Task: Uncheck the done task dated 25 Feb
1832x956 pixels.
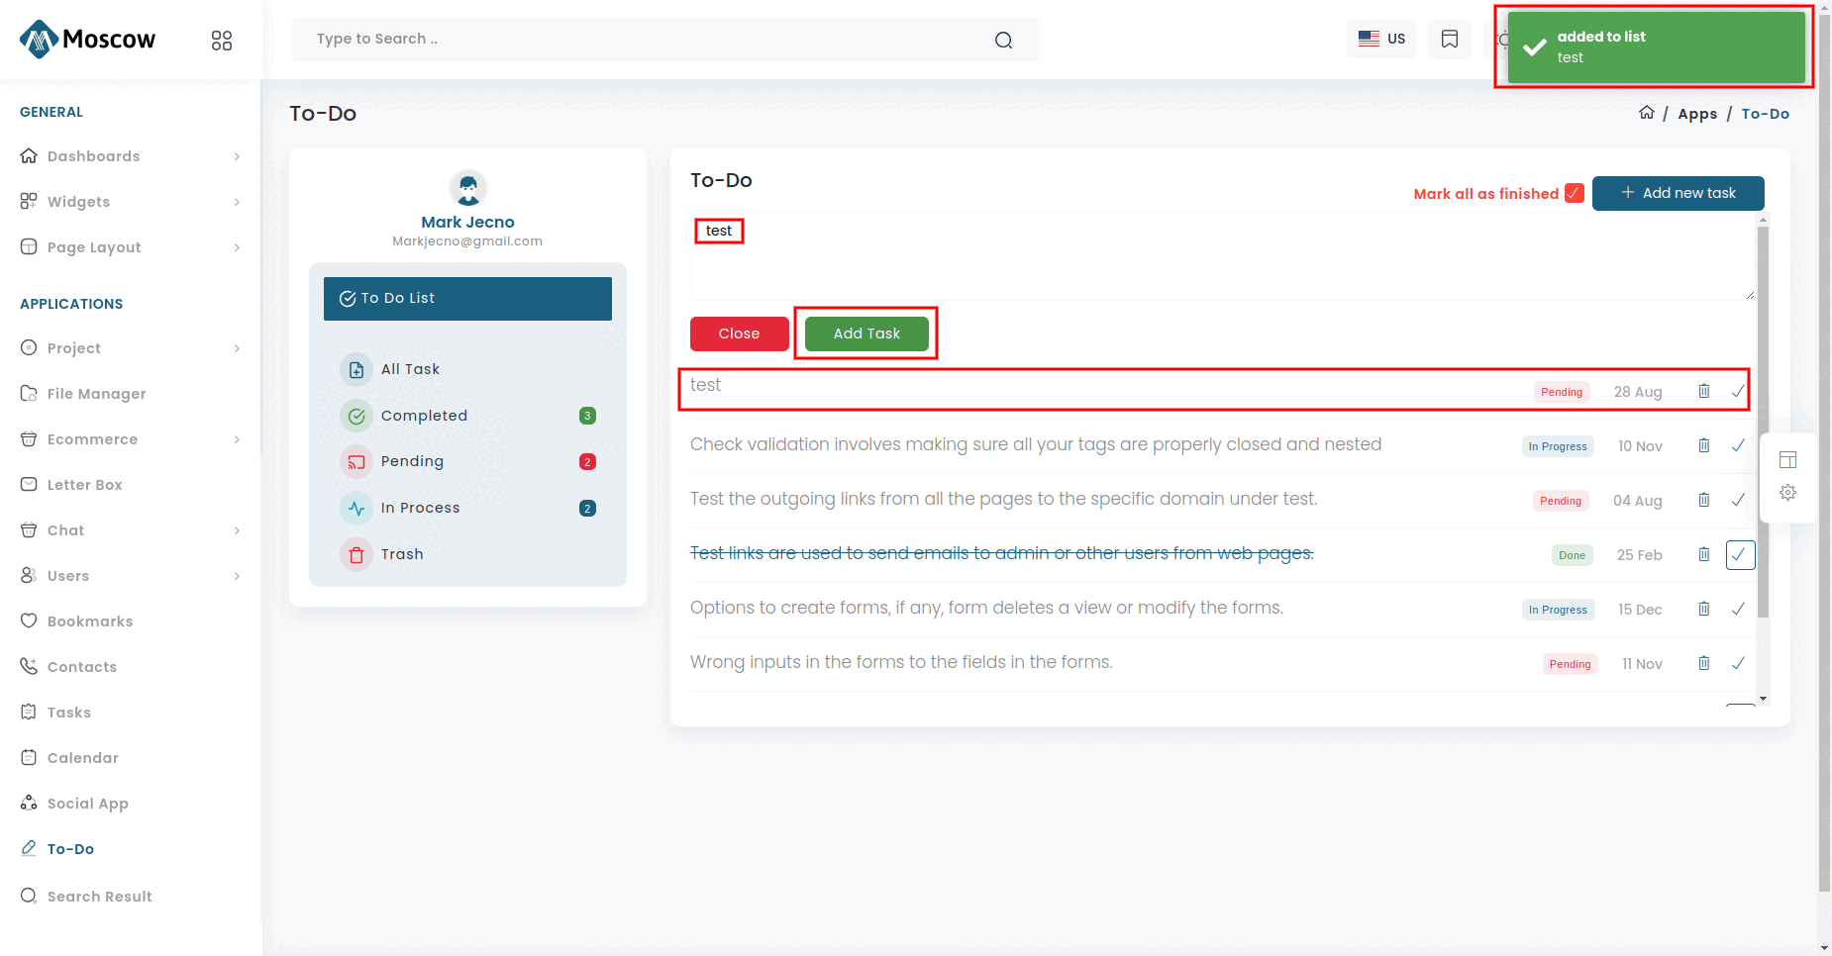Action: coord(1739,555)
